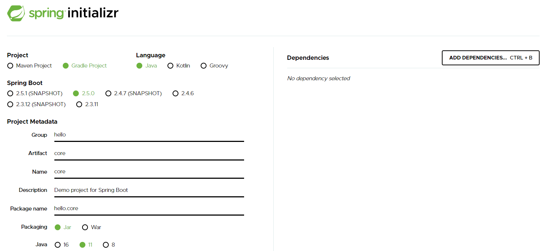Focus the Name input field
The width and height of the screenshot is (544, 251).
(149, 172)
